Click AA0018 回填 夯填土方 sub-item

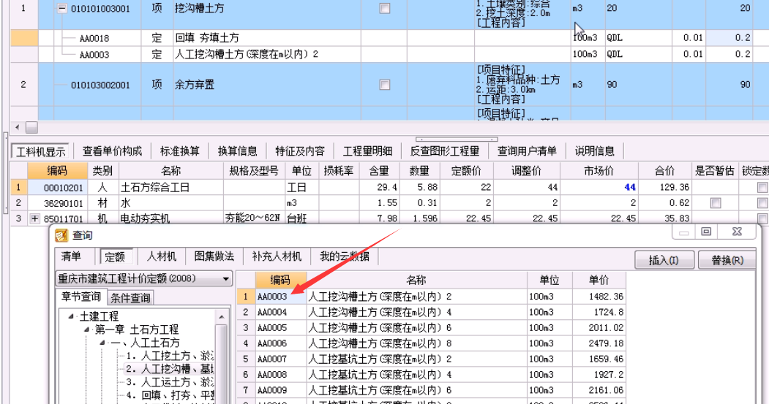[94, 38]
